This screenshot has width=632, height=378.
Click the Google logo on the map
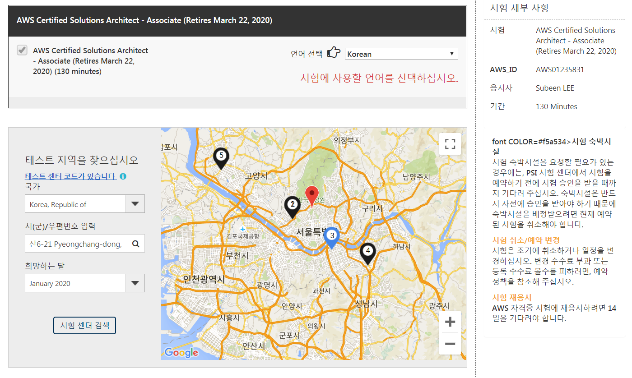[181, 352]
